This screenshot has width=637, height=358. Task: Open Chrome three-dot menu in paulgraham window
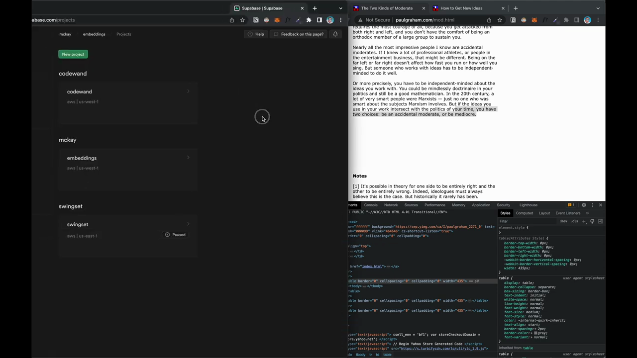[x=598, y=20]
